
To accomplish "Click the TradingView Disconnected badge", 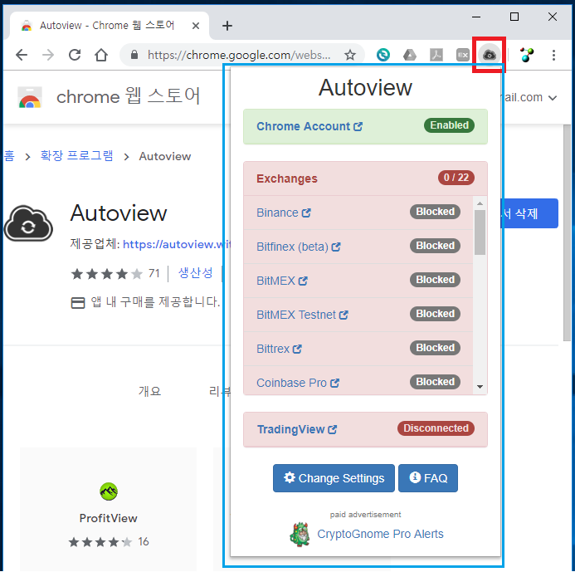I will click(x=436, y=428).
